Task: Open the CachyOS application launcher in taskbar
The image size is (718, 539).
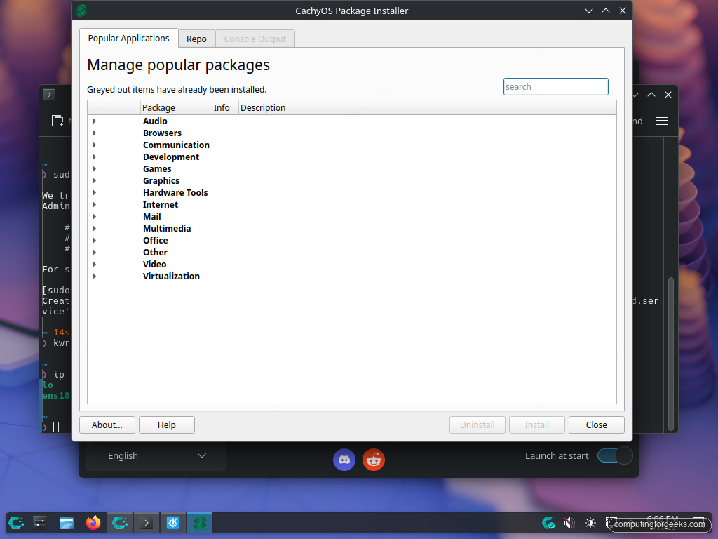Action: (x=16, y=523)
